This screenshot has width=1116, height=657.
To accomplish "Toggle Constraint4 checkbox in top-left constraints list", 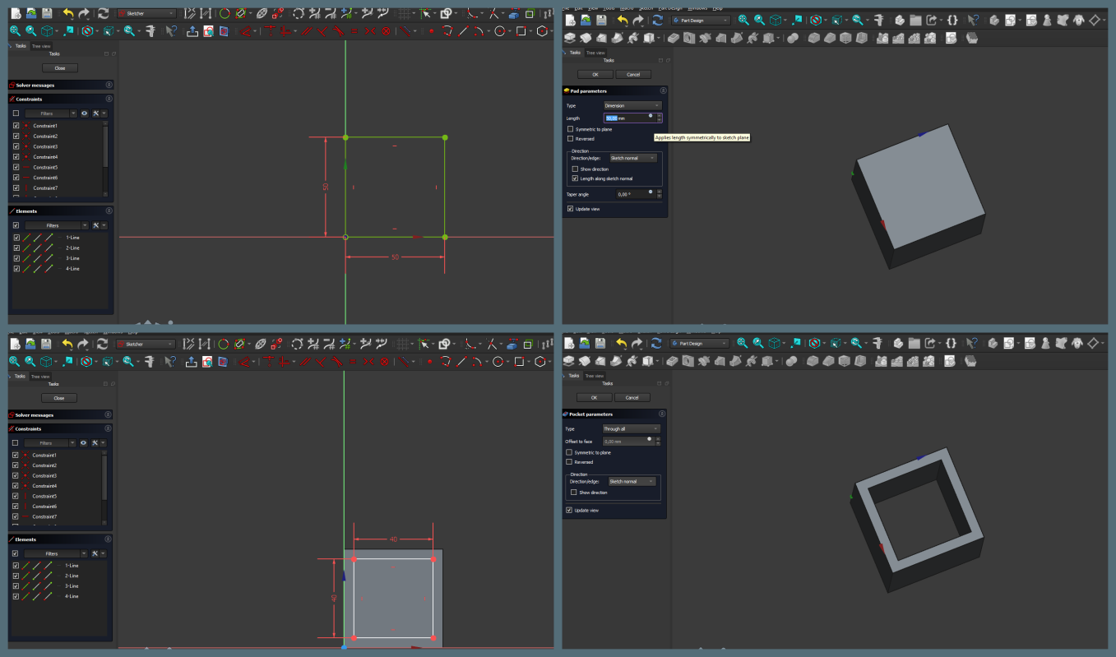I will pos(16,157).
